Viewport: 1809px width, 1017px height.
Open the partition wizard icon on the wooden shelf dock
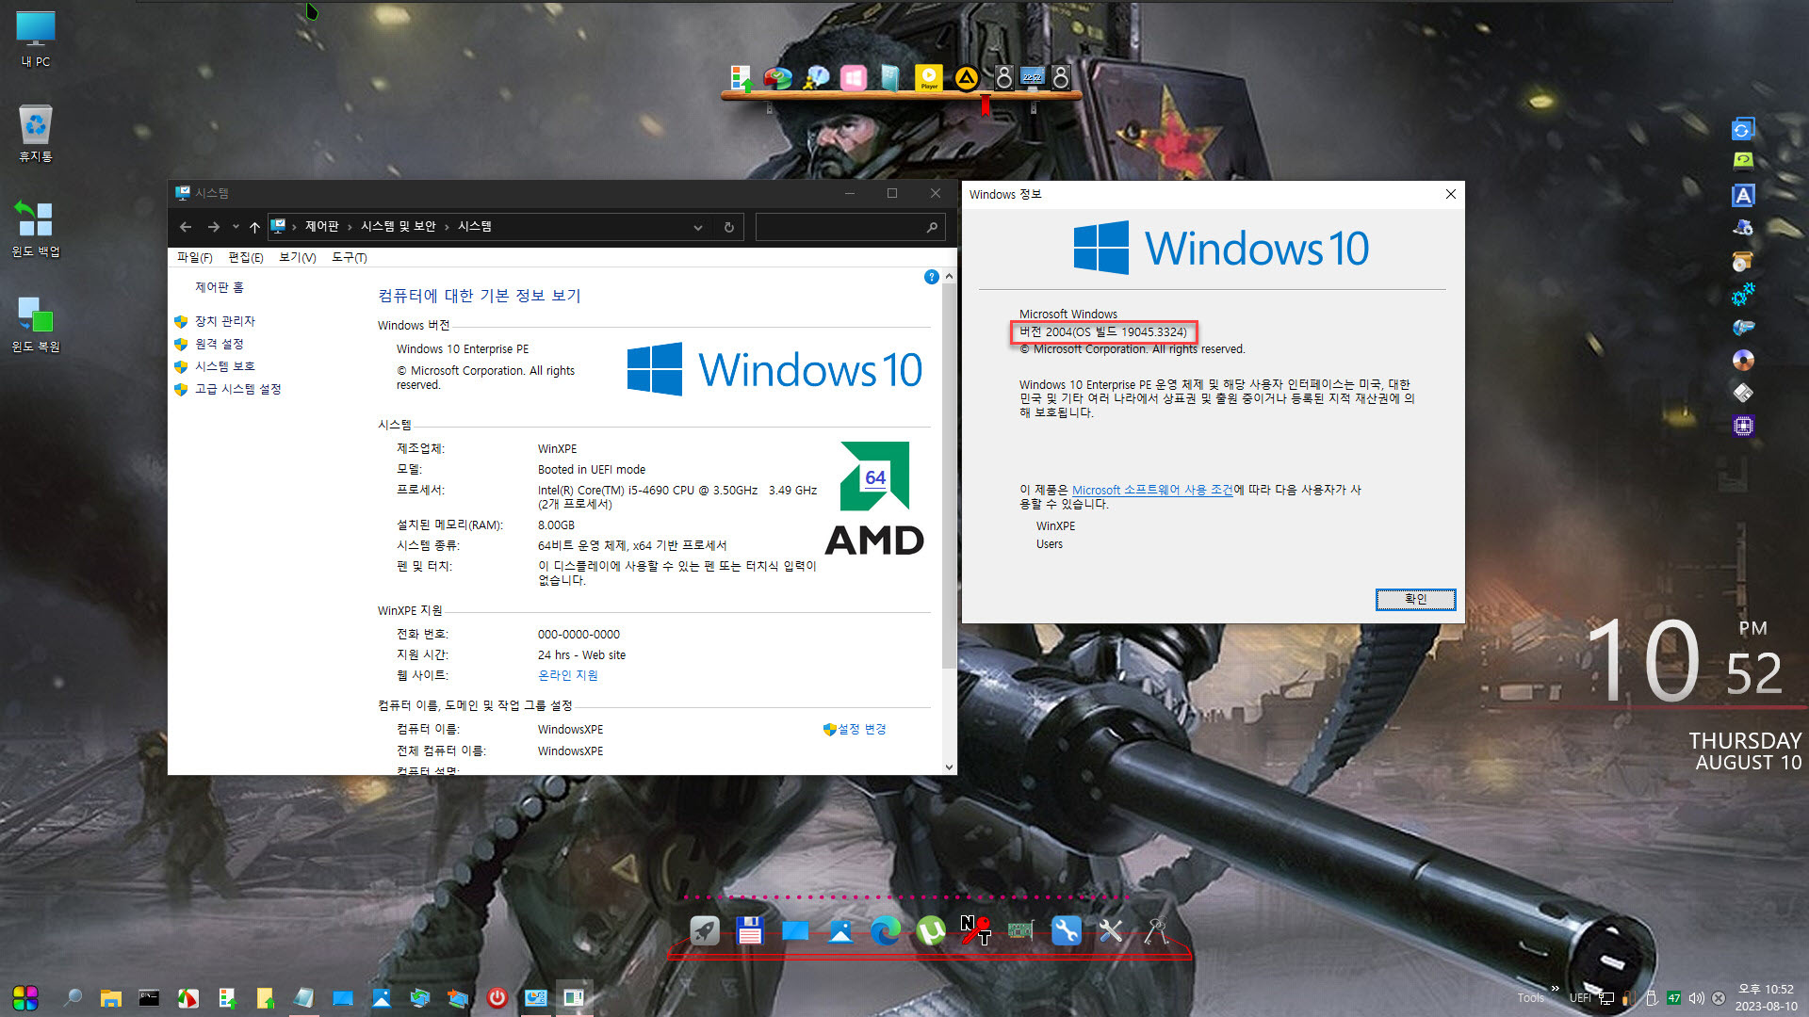[x=777, y=78]
